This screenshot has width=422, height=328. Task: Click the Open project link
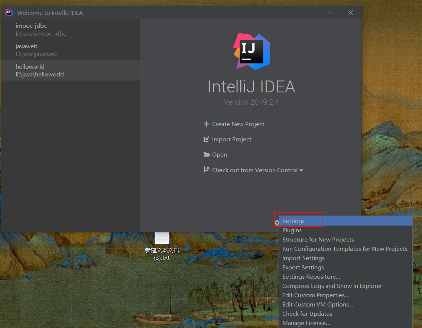coord(219,155)
